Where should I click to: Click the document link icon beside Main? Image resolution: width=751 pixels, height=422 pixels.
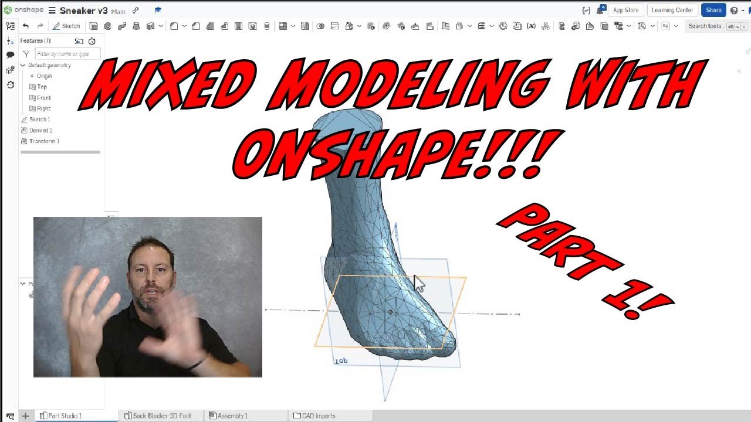(x=136, y=11)
